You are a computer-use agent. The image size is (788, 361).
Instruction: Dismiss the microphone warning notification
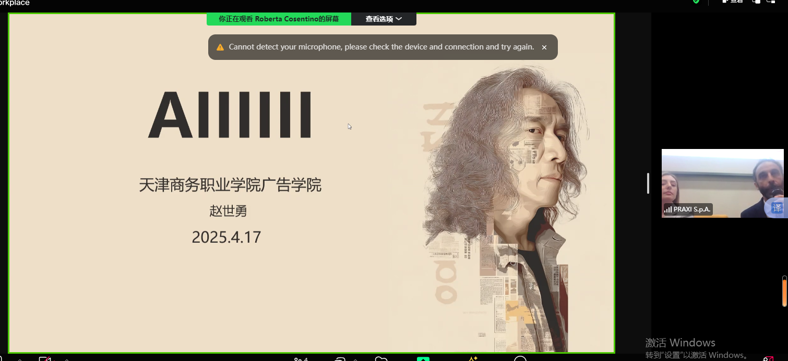[544, 47]
